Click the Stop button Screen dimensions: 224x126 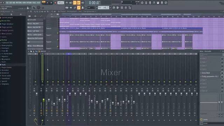tap(51, 3)
